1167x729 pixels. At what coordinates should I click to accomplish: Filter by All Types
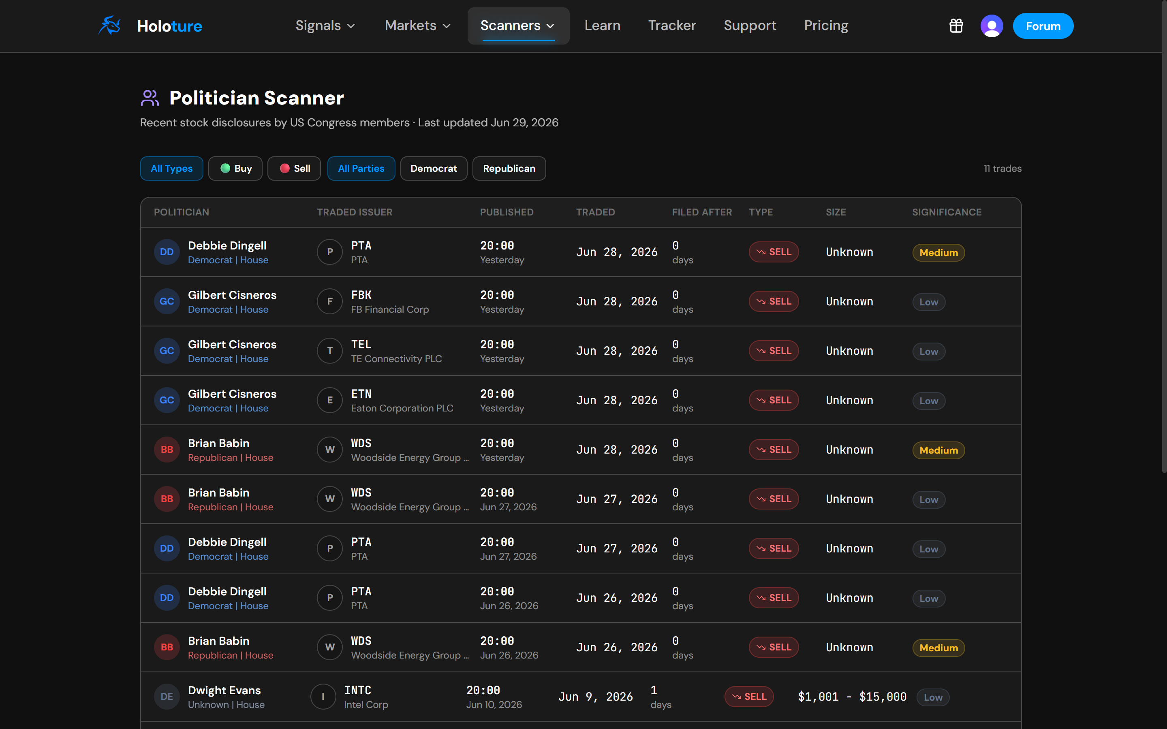click(x=172, y=168)
